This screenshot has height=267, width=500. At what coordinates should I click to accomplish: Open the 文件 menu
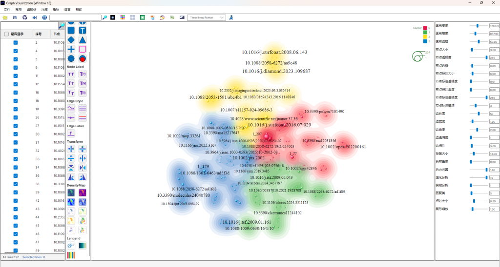(x=7, y=9)
